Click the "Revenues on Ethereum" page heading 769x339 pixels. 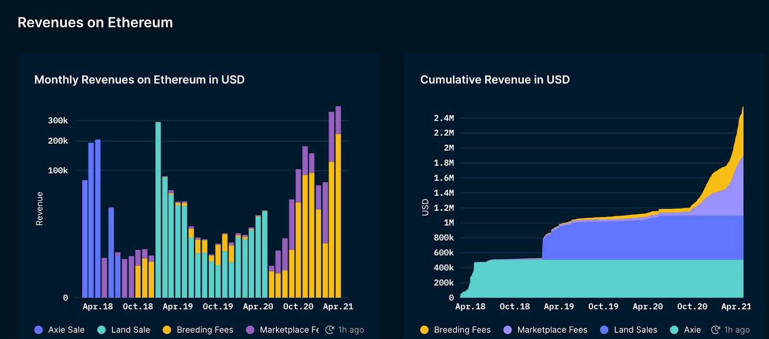[x=95, y=23]
